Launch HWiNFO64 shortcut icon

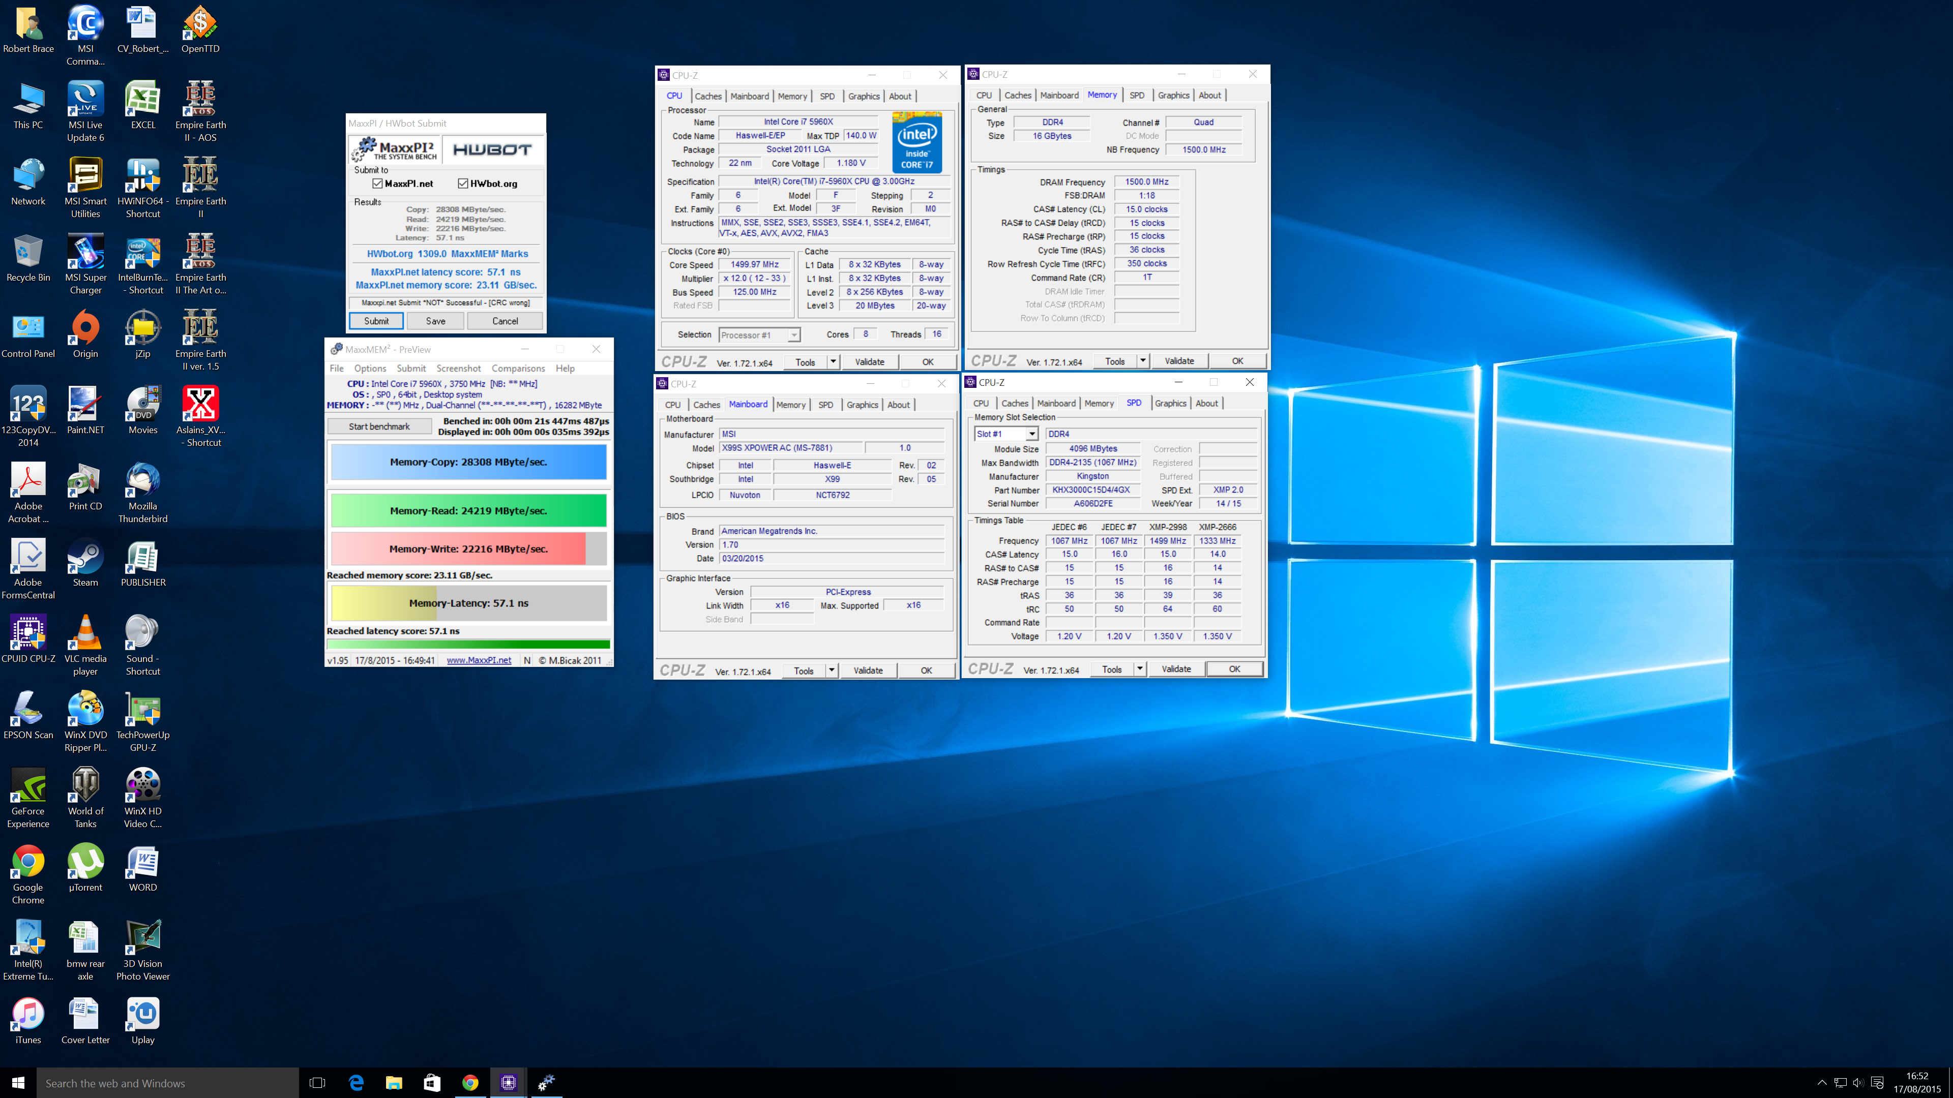coord(142,188)
